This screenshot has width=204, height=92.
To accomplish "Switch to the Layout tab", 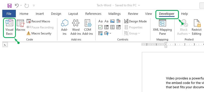I will [73, 14].
